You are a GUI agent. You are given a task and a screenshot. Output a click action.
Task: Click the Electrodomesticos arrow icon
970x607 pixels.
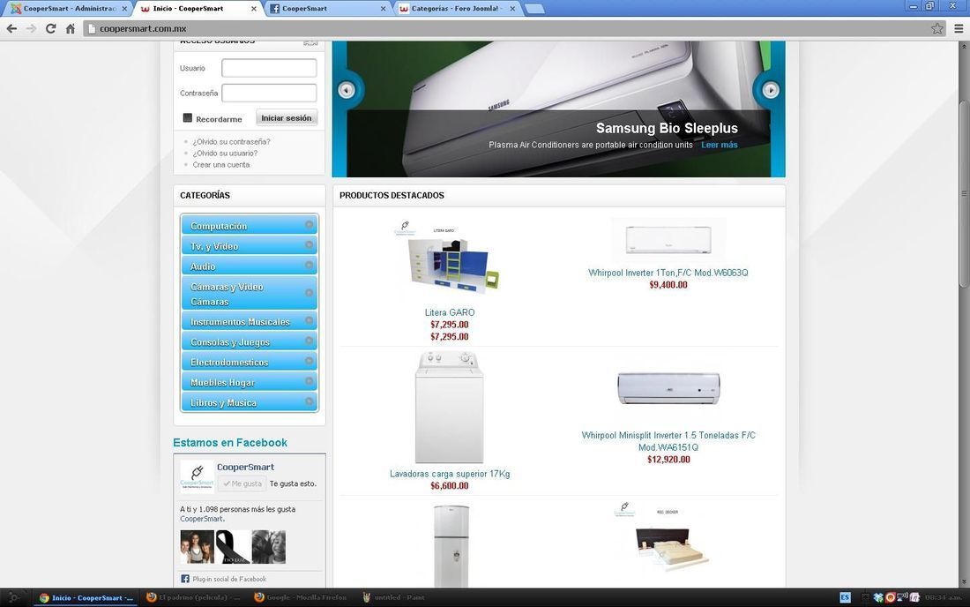click(x=310, y=361)
